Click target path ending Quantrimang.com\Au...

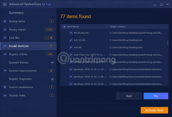pyautogui.click(x=136, y=55)
